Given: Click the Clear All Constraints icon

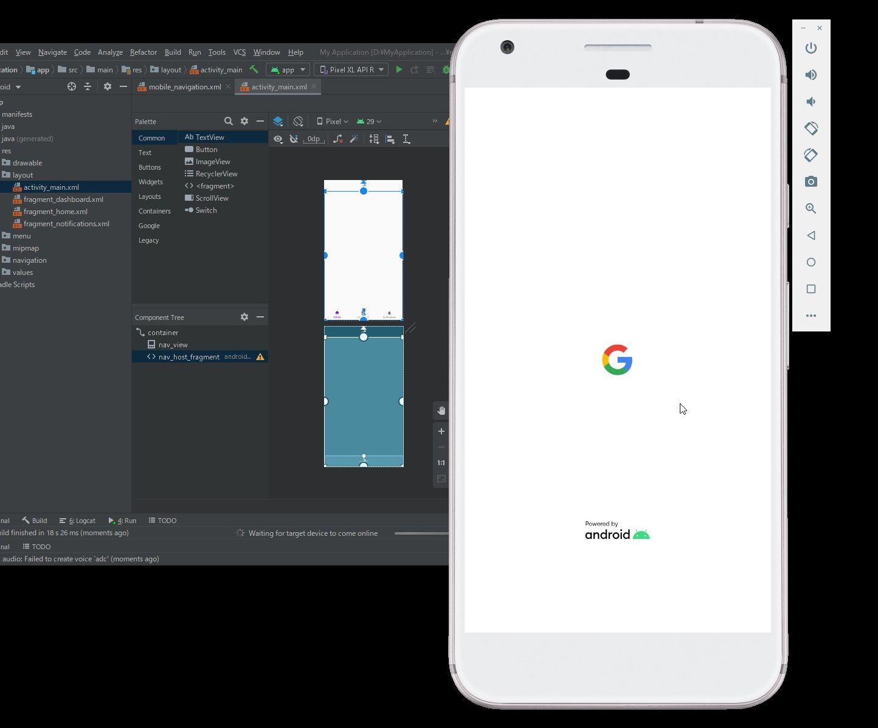Looking at the screenshot, I should tap(338, 139).
